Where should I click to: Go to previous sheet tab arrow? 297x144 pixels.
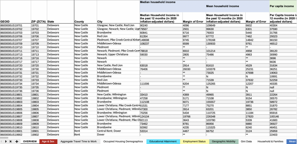coord(2,141)
